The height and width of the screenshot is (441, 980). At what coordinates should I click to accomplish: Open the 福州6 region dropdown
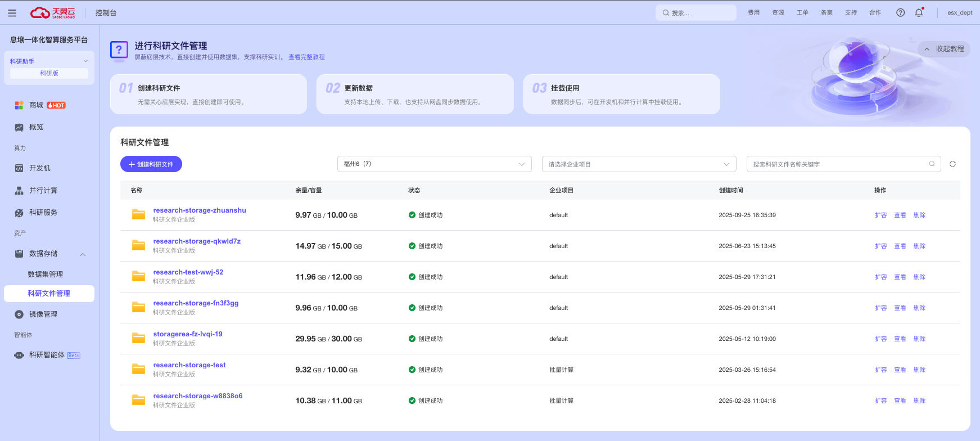pos(434,164)
